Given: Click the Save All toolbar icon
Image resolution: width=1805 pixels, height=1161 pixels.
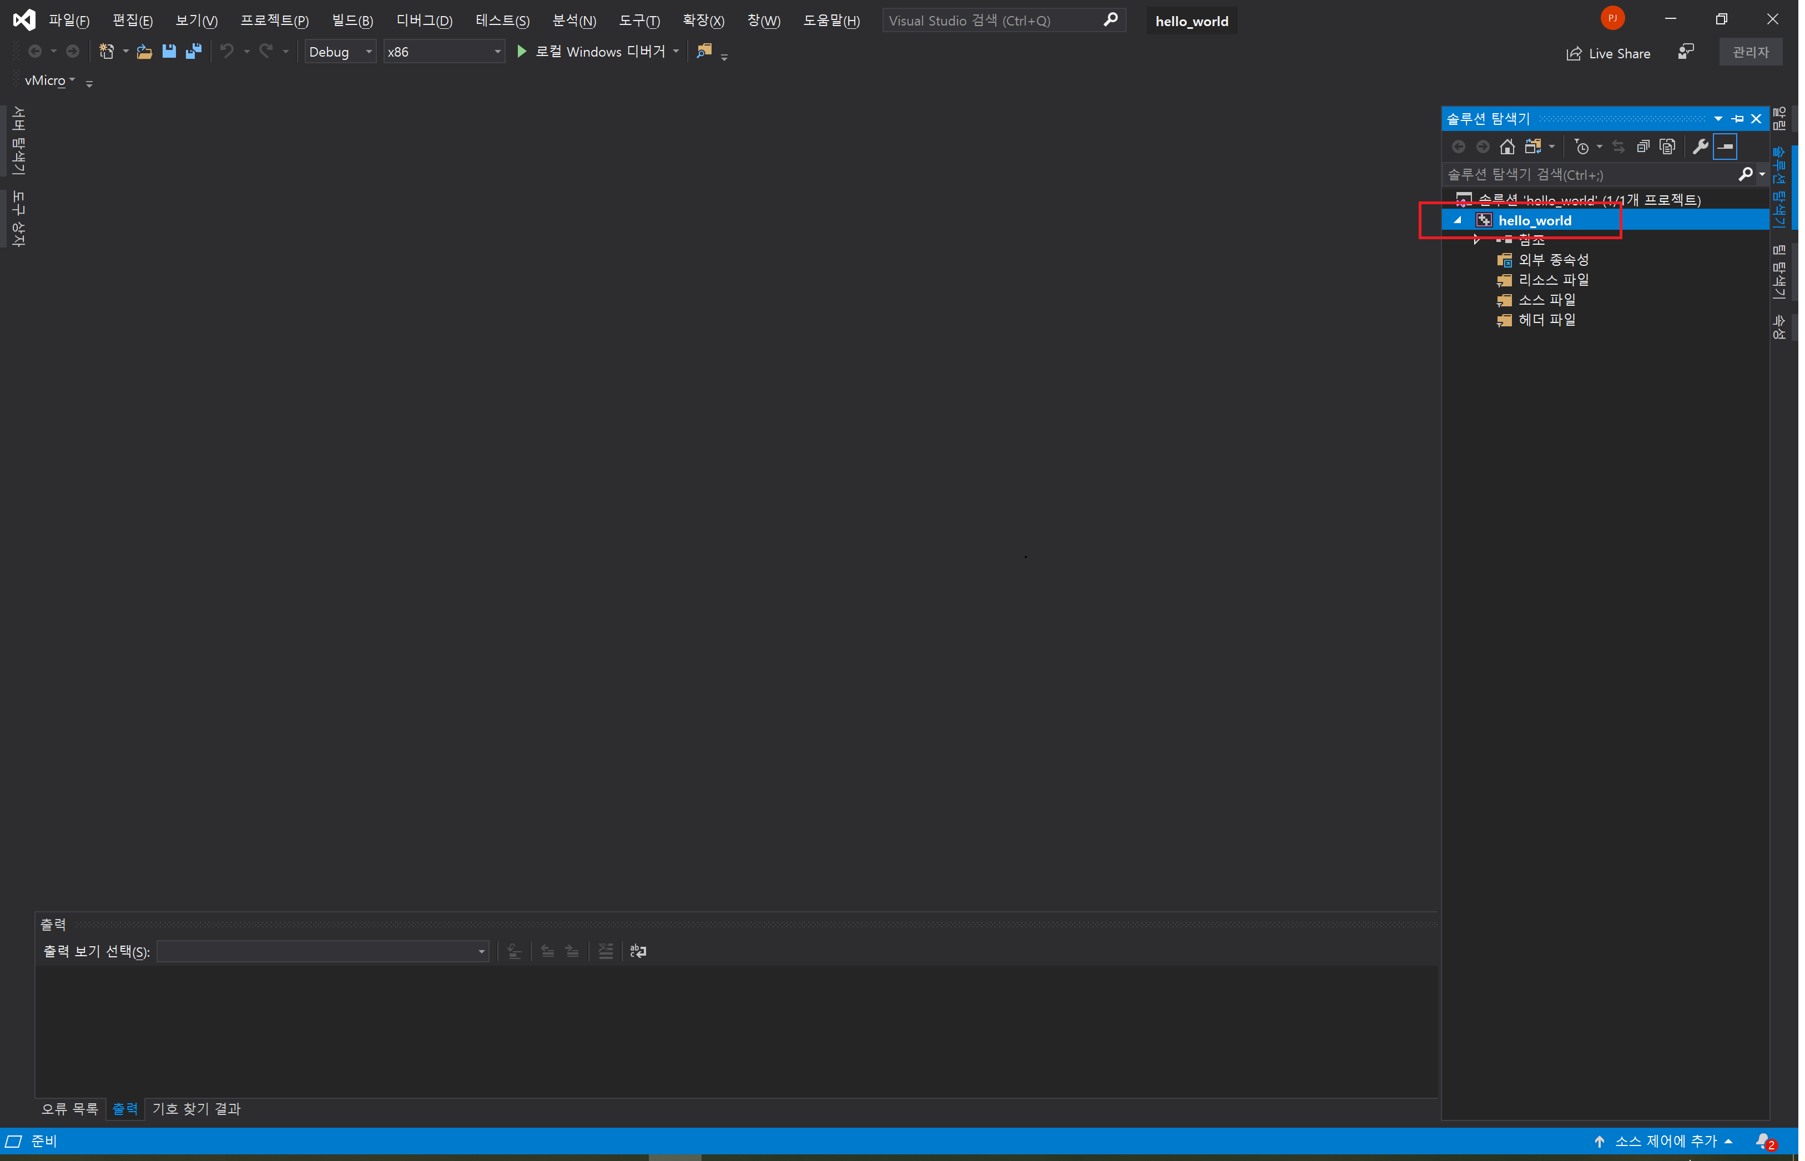Looking at the screenshot, I should [194, 51].
